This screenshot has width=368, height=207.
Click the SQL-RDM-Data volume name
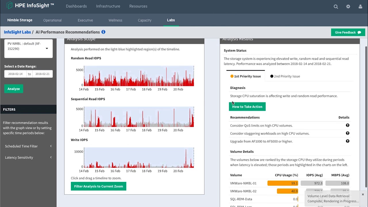tap(241, 199)
